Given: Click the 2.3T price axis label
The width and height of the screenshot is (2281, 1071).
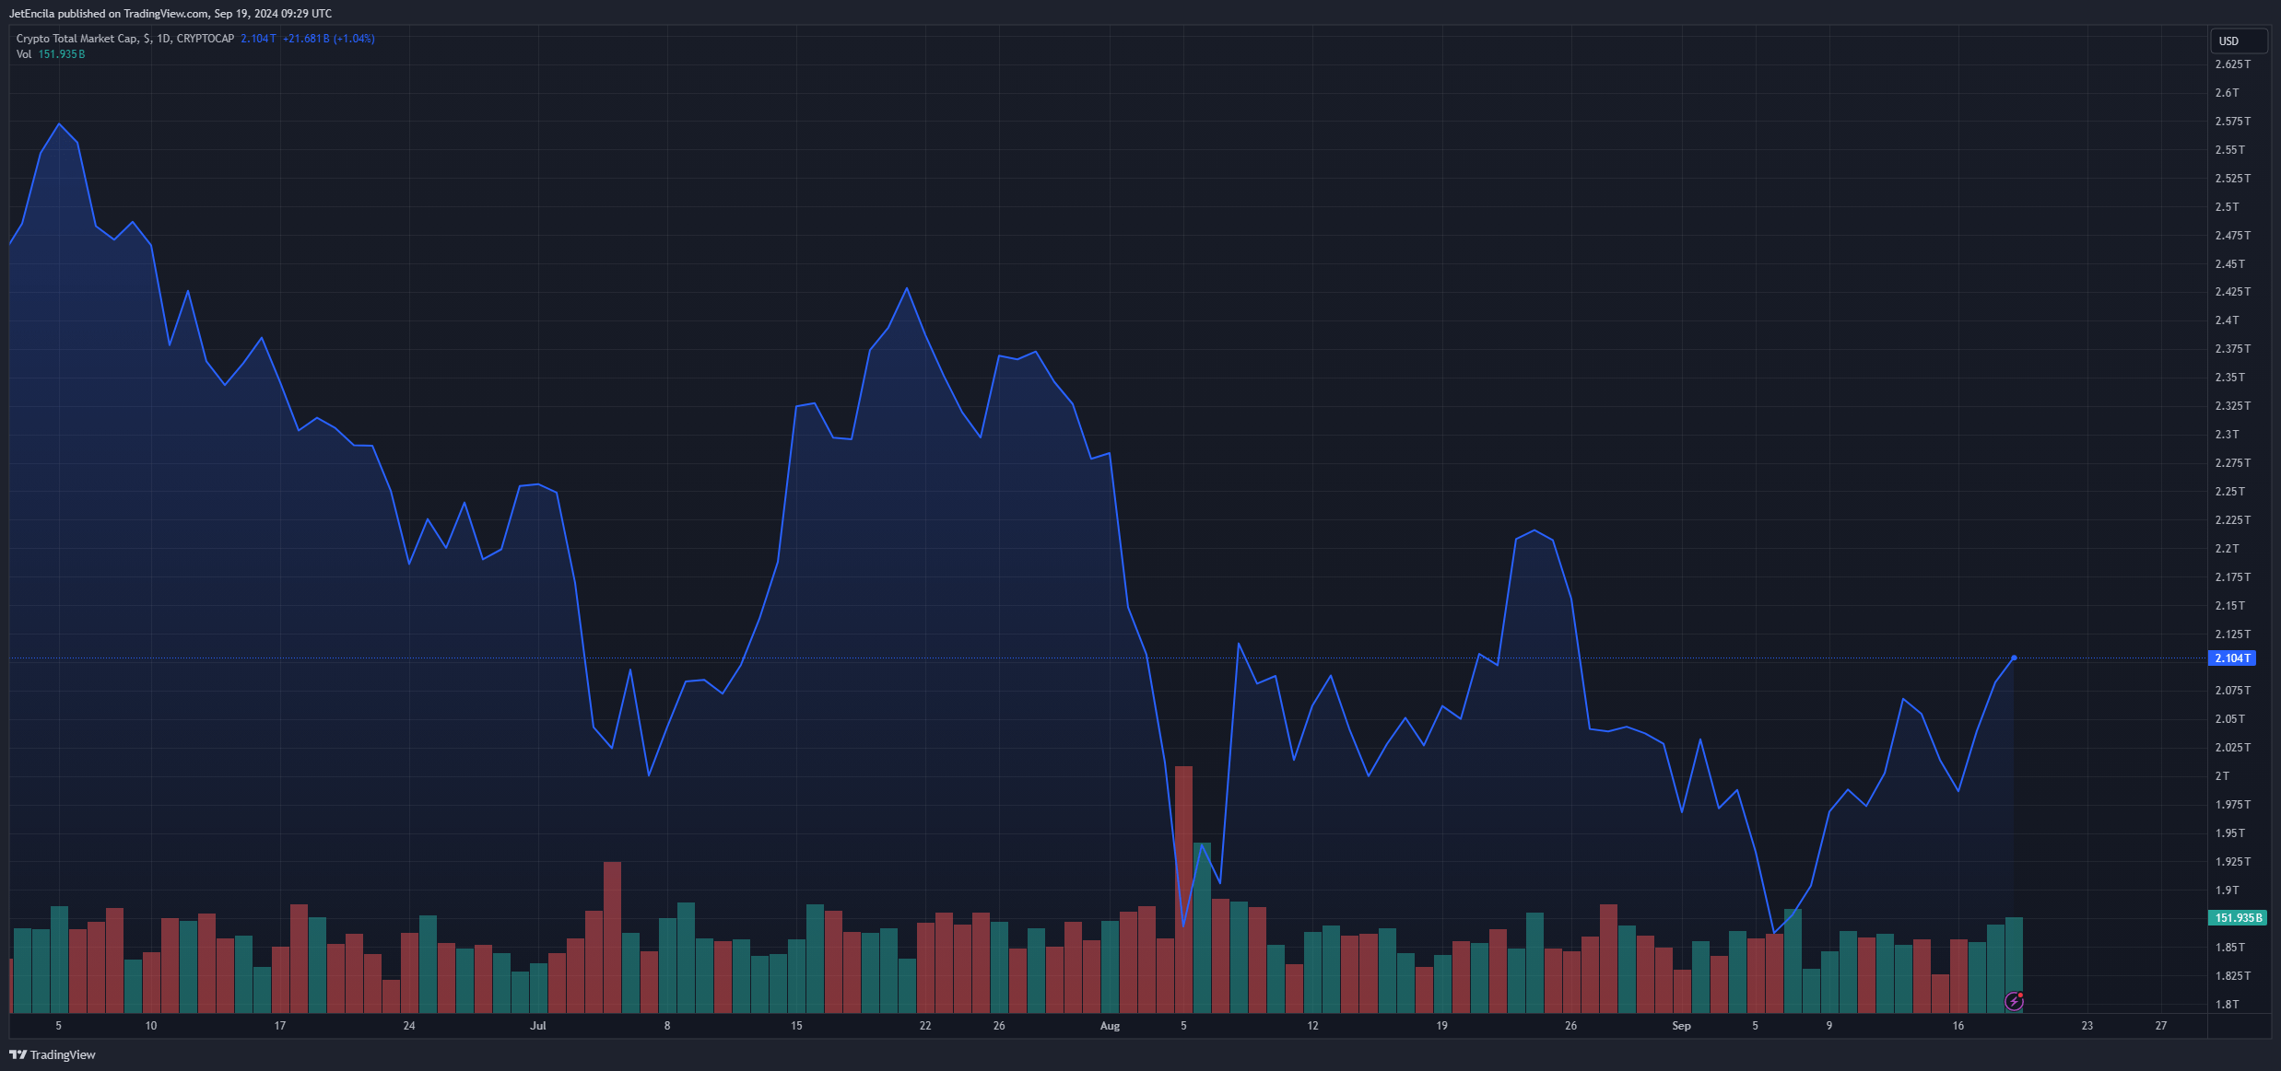Looking at the screenshot, I should pyautogui.click(x=2227, y=435).
